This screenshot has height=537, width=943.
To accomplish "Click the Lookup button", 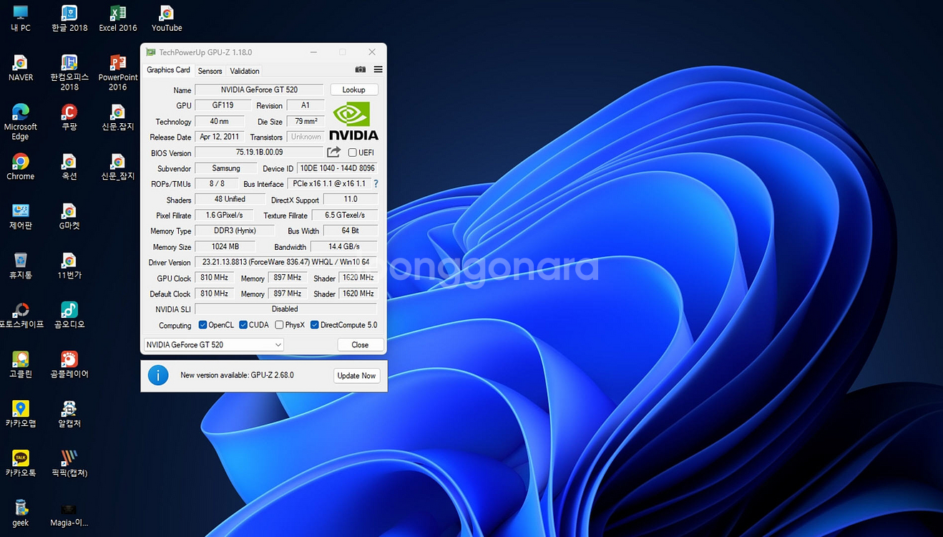I will point(353,89).
